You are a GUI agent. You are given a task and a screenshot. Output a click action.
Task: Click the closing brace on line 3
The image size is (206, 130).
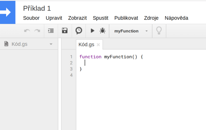81,69
